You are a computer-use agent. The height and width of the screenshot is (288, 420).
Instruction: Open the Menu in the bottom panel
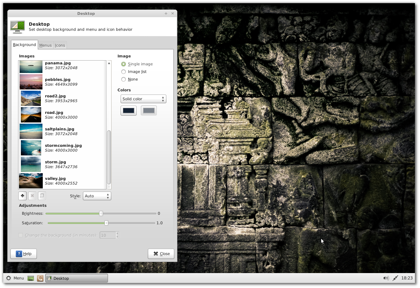pos(15,278)
